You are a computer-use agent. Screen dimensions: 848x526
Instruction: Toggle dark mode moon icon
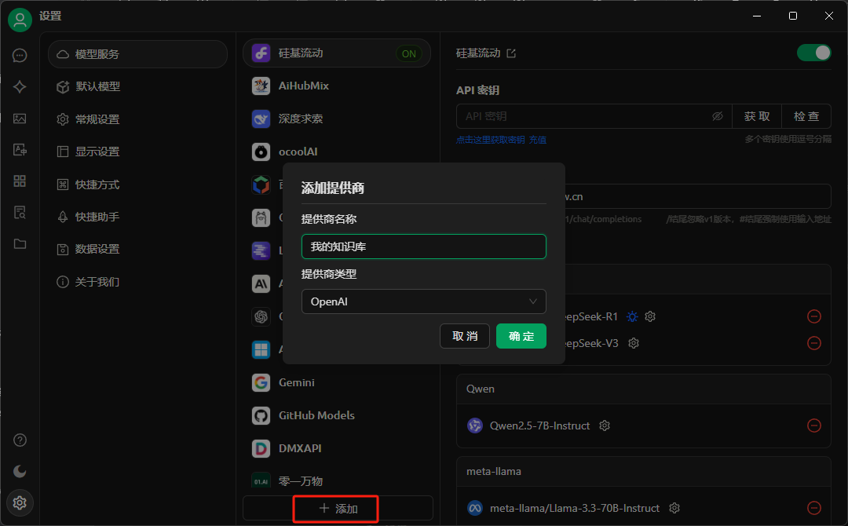point(20,471)
